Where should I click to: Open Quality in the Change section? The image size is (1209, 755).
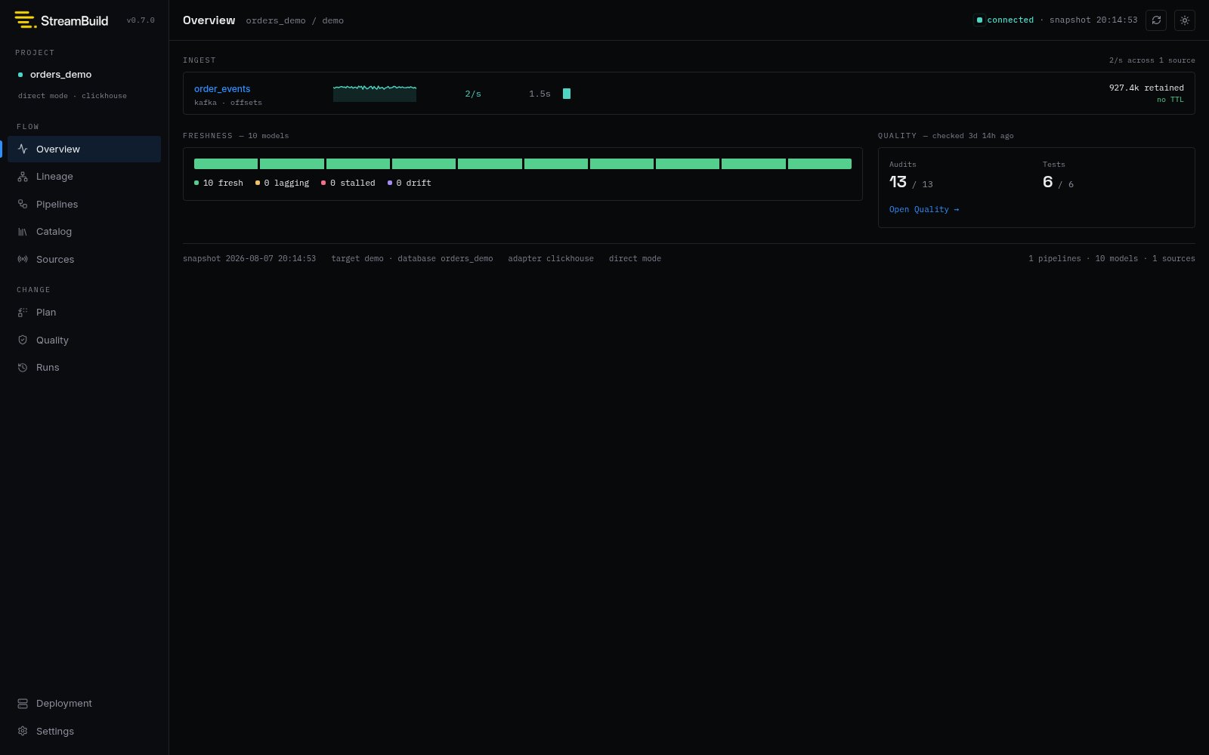[x=84, y=341]
